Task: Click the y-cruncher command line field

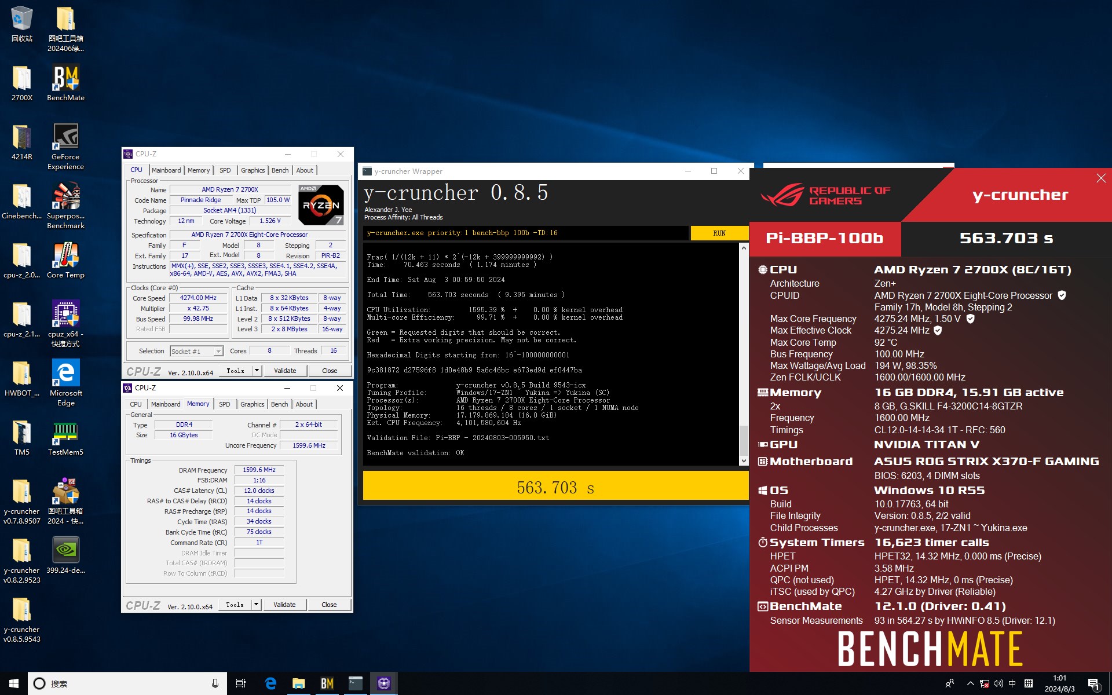Action: tap(525, 233)
